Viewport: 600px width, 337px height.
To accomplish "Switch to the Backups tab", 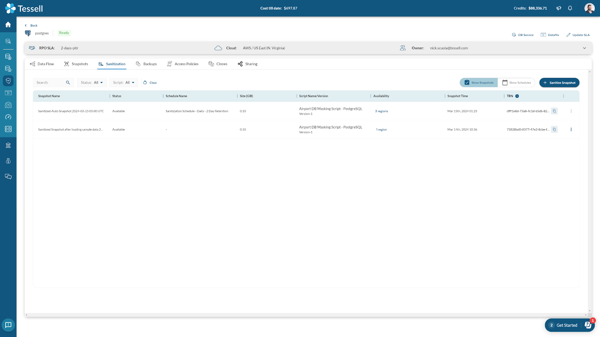I will [146, 64].
